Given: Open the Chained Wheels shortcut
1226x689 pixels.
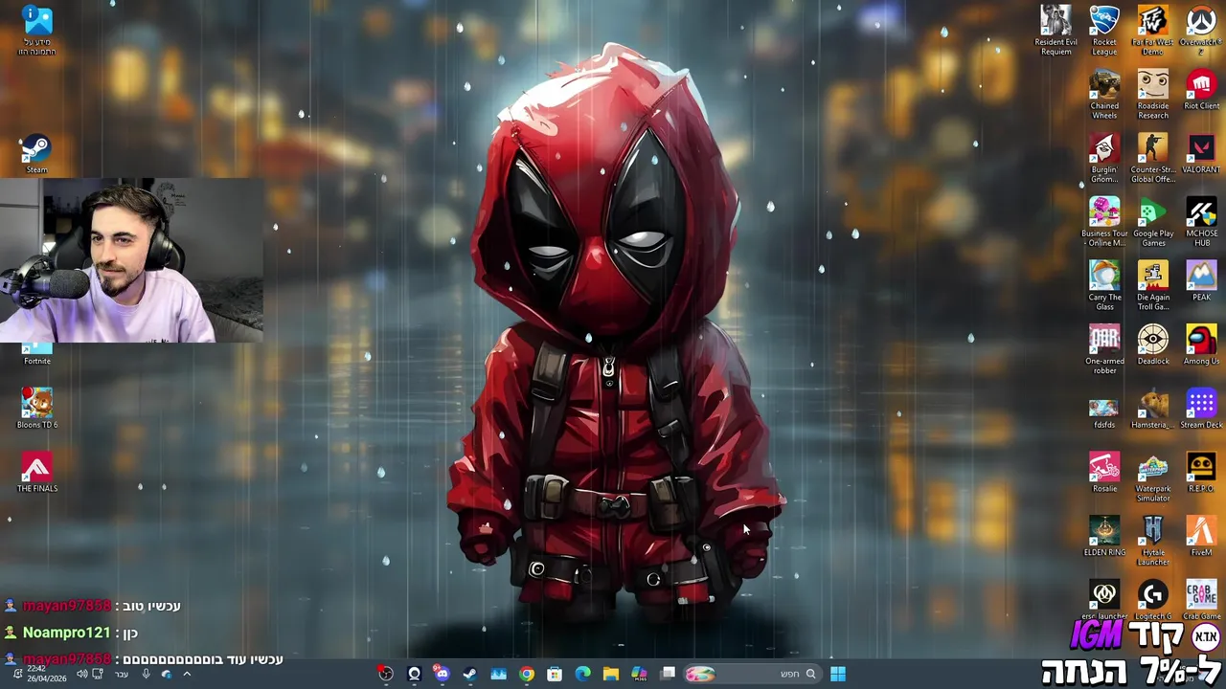Looking at the screenshot, I should click(x=1104, y=95).
